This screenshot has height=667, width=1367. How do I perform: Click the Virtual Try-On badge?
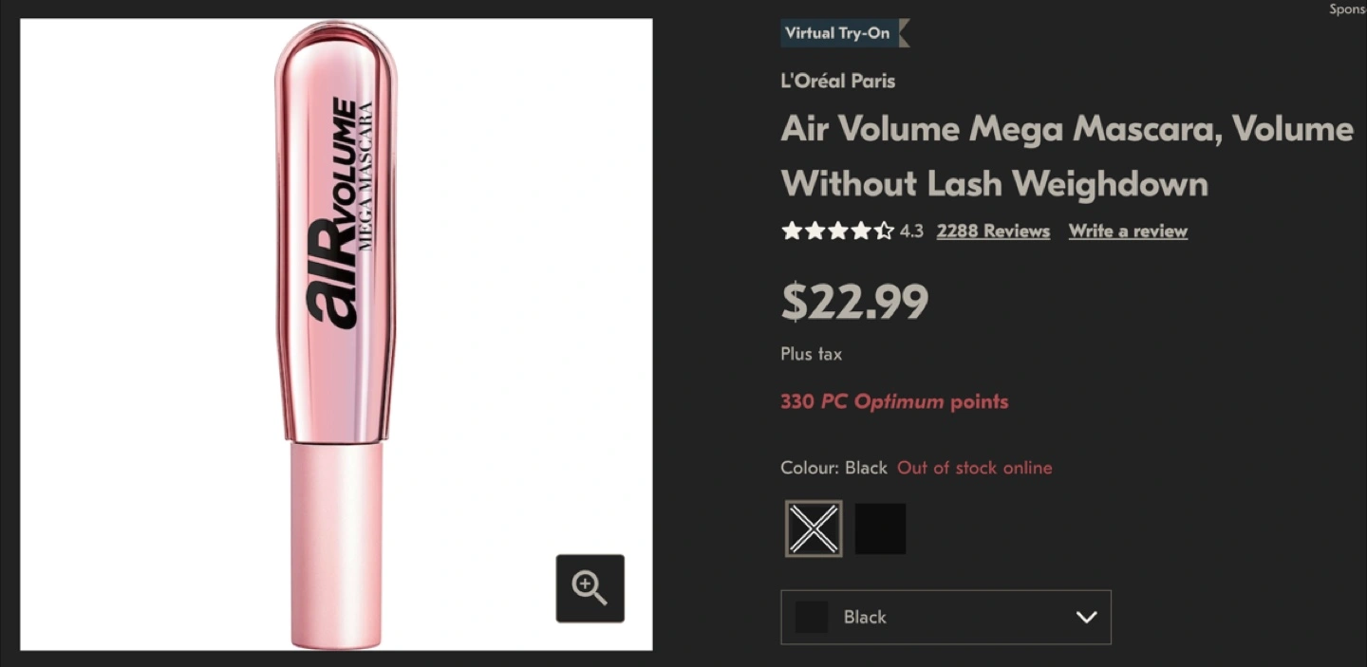(x=839, y=33)
